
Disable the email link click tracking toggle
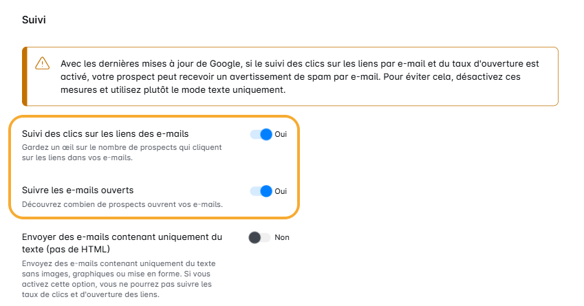(261, 134)
